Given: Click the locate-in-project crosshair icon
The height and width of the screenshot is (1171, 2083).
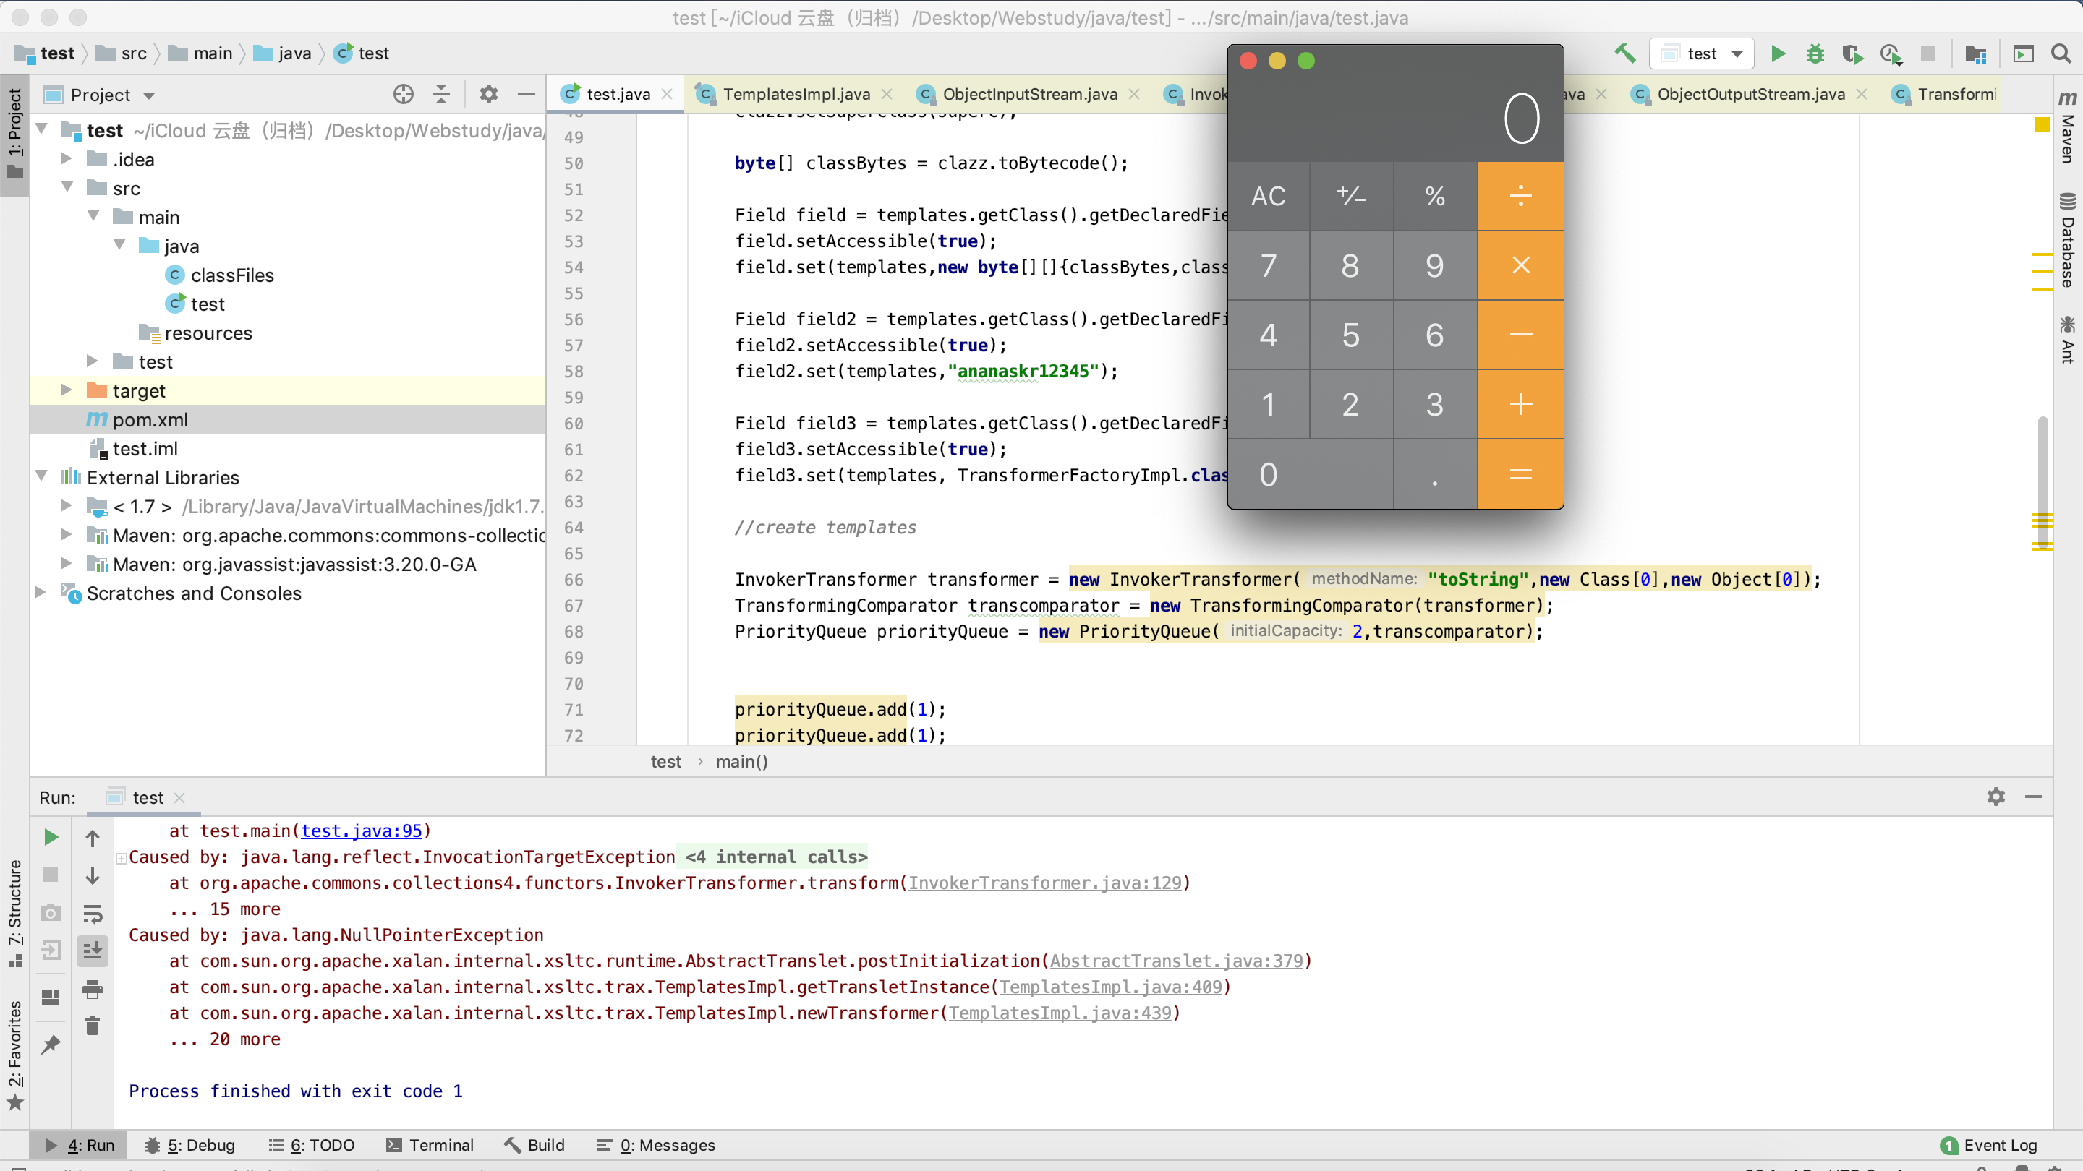Looking at the screenshot, I should (x=404, y=95).
